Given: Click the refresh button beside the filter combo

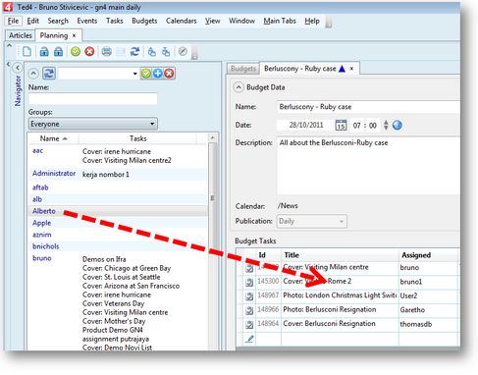Looking at the screenshot, I should click(x=49, y=74).
